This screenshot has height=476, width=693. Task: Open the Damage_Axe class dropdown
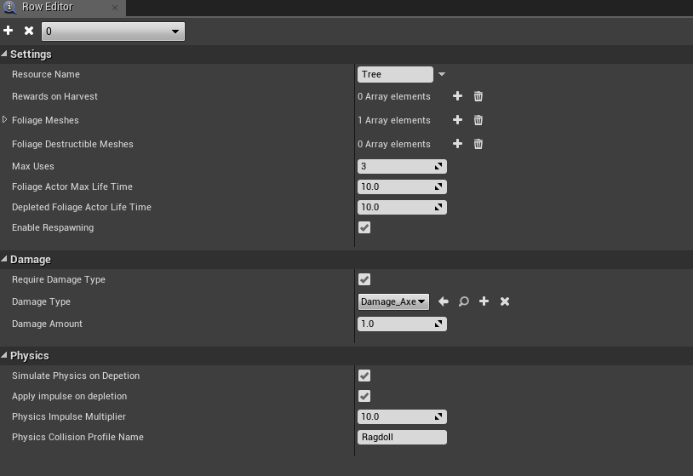click(x=393, y=301)
